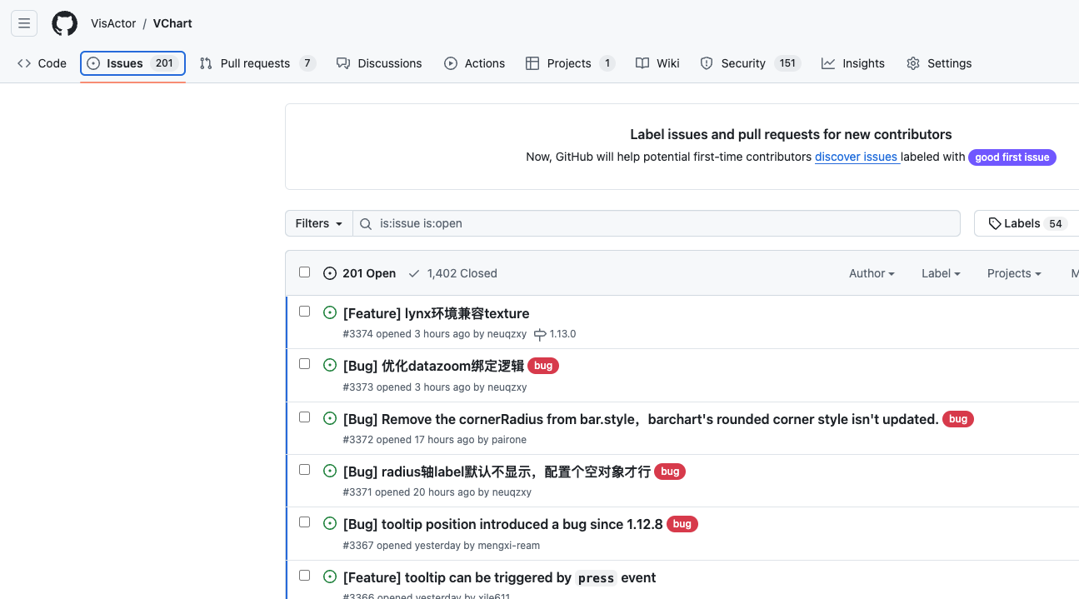Click the 'good first issue' label
Viewport: 1079px width, 599px height.
coord(1012,157)
